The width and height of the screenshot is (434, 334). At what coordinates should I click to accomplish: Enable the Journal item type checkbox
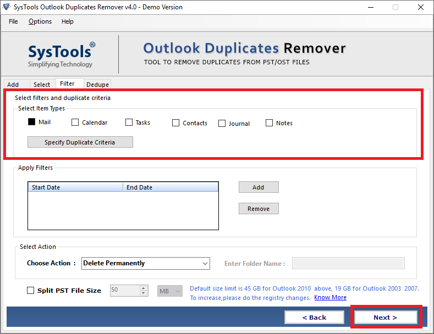coord(222,123)
